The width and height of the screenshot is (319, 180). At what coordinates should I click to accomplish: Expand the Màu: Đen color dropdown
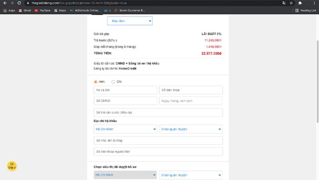click(130, 21)
